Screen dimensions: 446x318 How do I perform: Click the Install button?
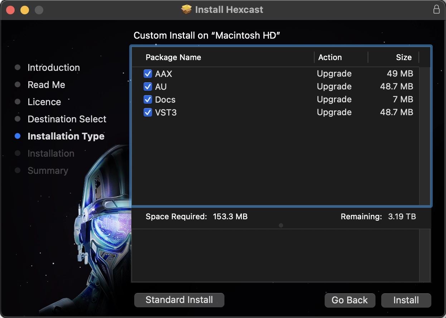406,300
